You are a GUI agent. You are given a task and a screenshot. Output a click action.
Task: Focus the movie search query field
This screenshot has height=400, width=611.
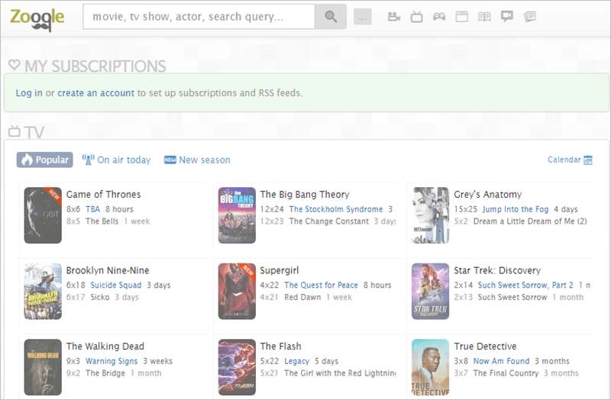pos(199,16)
